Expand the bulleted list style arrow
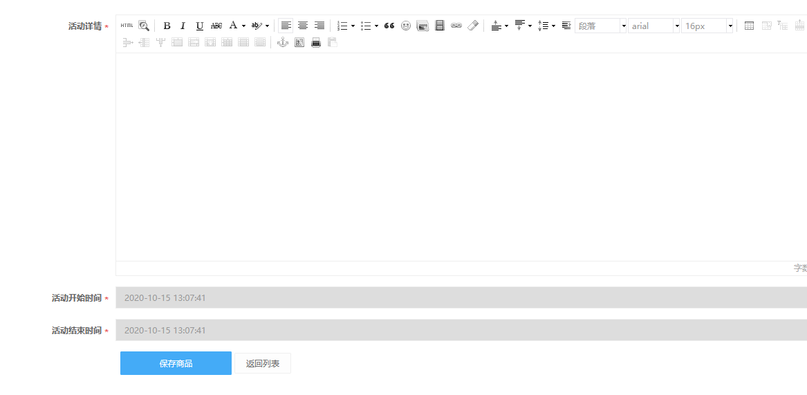 [377, 26]
